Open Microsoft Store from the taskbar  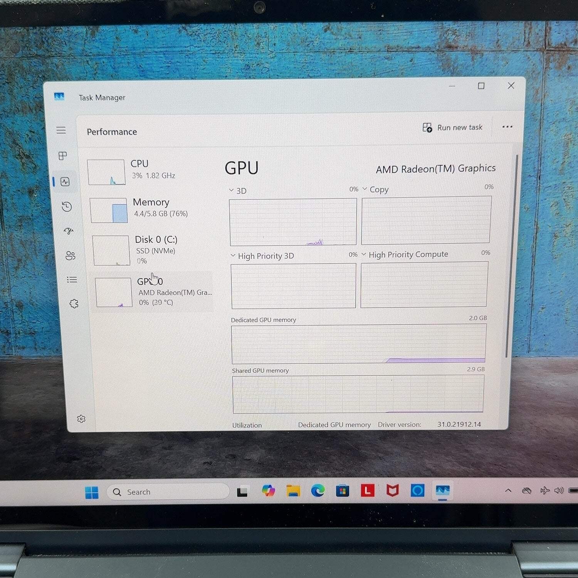[x=343, y=491]
